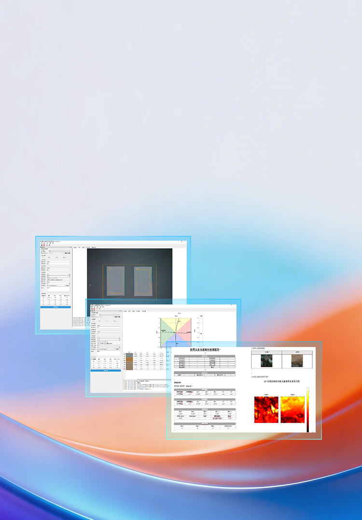
Task: Click the red circle icon in middle window toolbar
Action: 94,309
